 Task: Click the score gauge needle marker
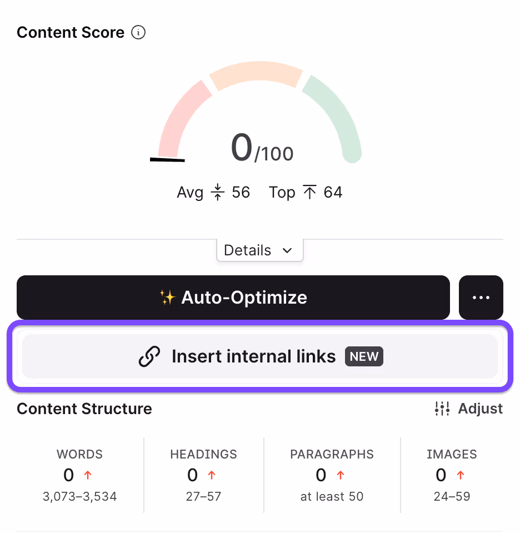click(x=167, y=159)
